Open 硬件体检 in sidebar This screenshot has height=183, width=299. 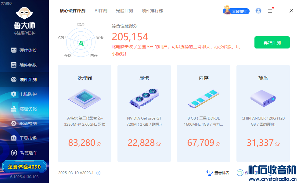[x=24, y=50]
